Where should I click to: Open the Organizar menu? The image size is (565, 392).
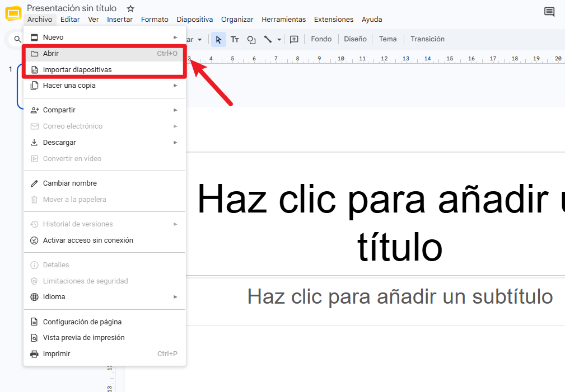237,20
